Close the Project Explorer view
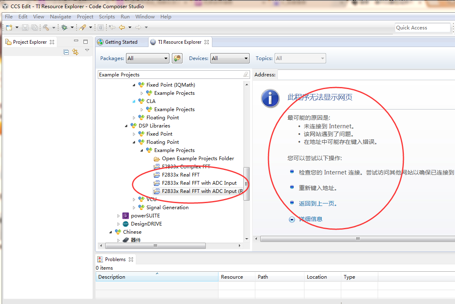 point(52,42)
